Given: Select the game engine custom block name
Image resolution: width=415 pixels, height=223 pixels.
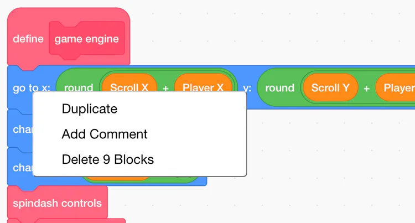Looking at the screenshot, I should (x=86, y=39).
